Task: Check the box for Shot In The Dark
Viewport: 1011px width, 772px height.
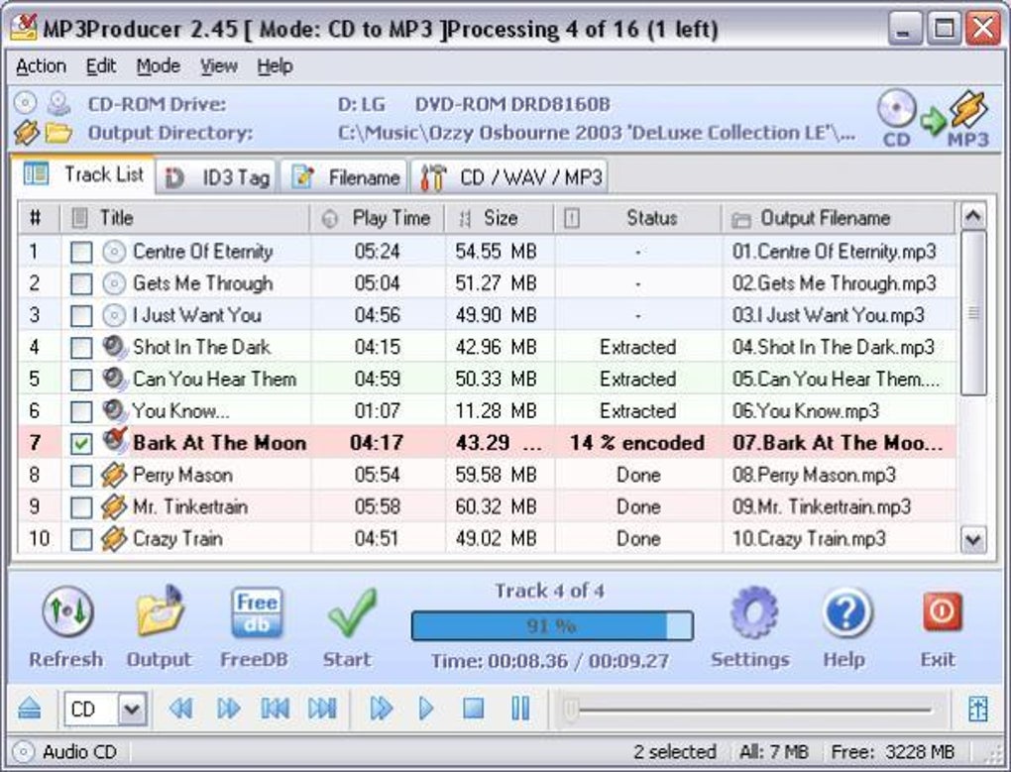Action: click(x=81, y=348)
